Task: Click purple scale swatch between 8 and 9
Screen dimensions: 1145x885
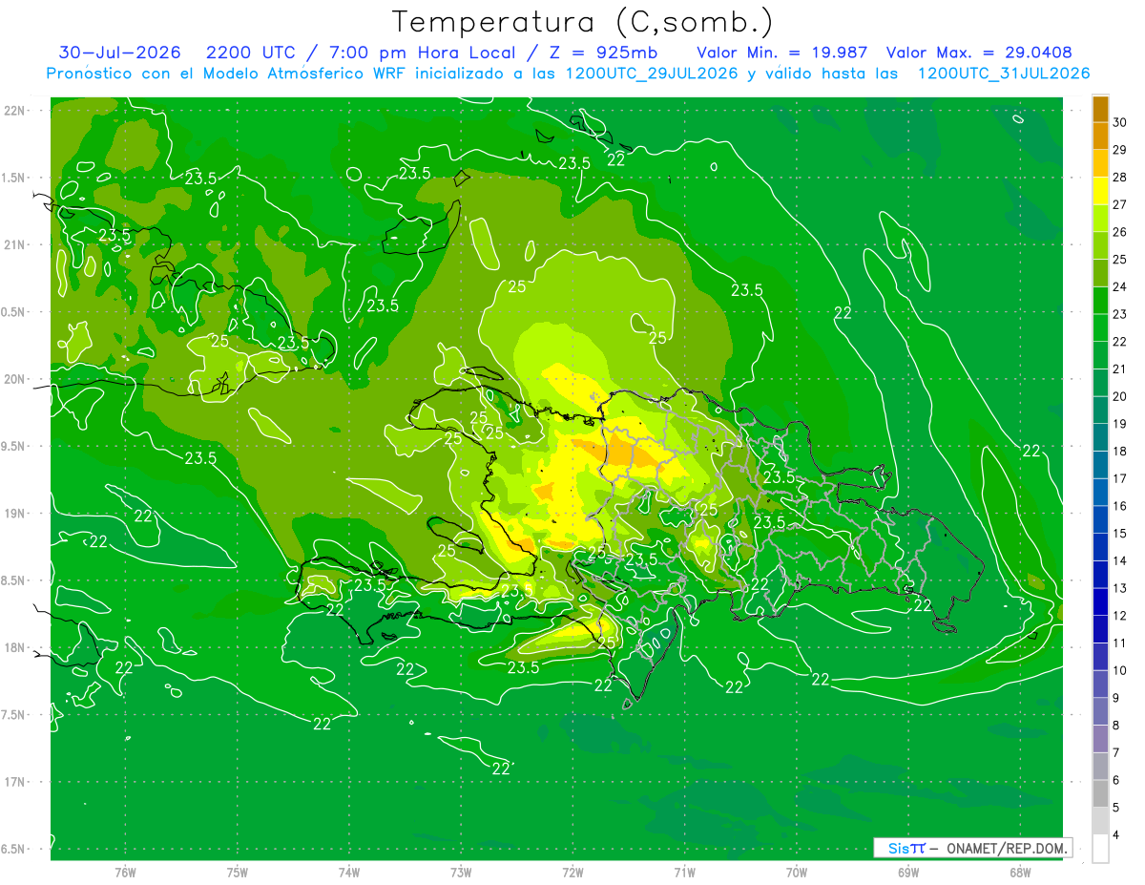Action: [1100, 711]
